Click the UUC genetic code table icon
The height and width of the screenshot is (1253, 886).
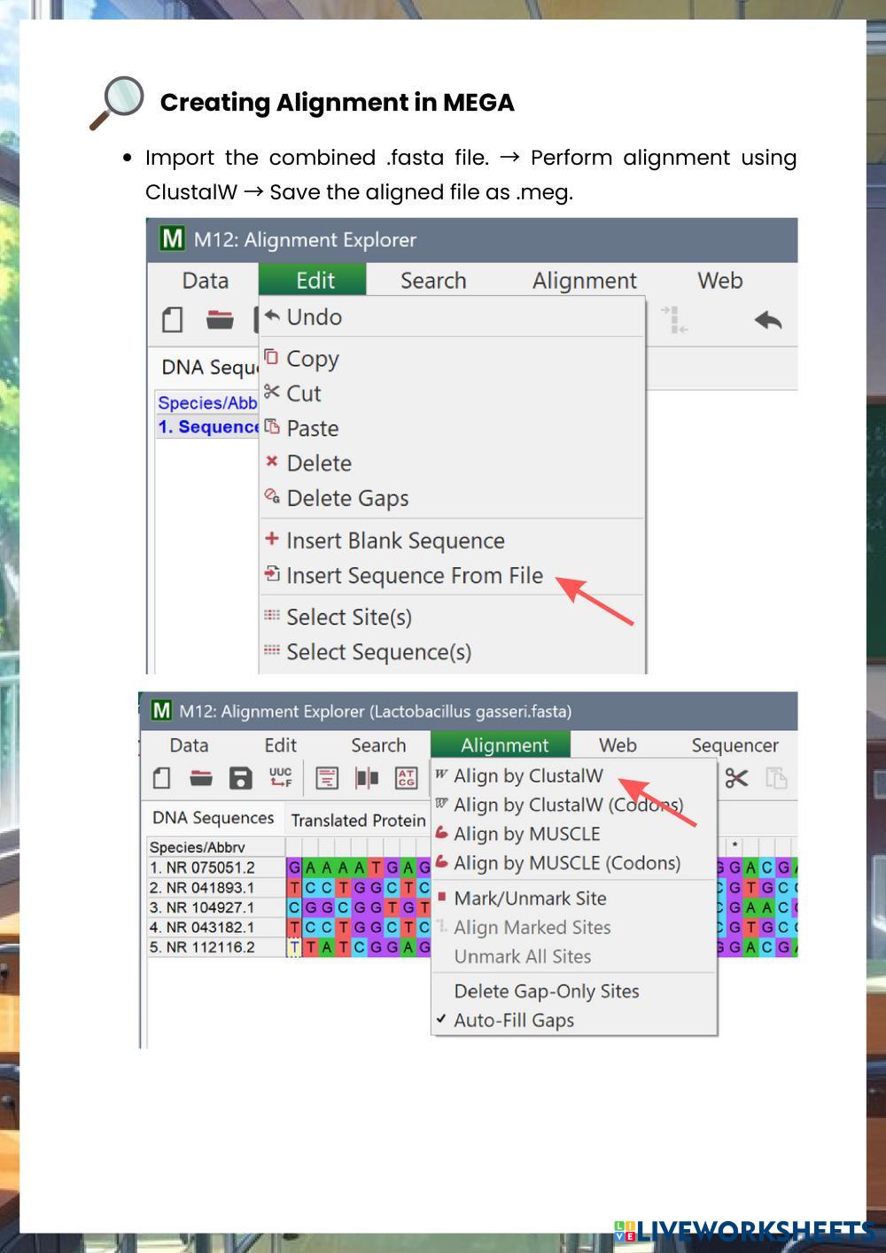280,778
